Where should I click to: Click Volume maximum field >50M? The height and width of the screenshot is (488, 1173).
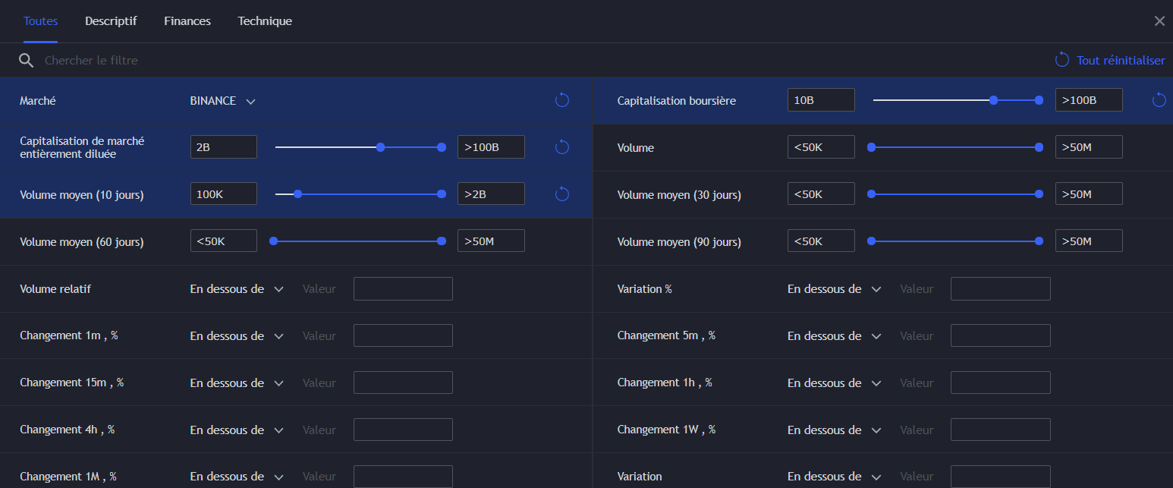pyautogui.click(x=1089, y=147)
